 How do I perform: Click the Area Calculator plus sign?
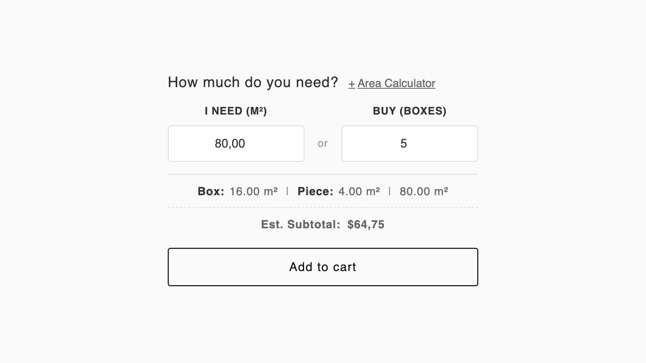(x=352, y=84)
